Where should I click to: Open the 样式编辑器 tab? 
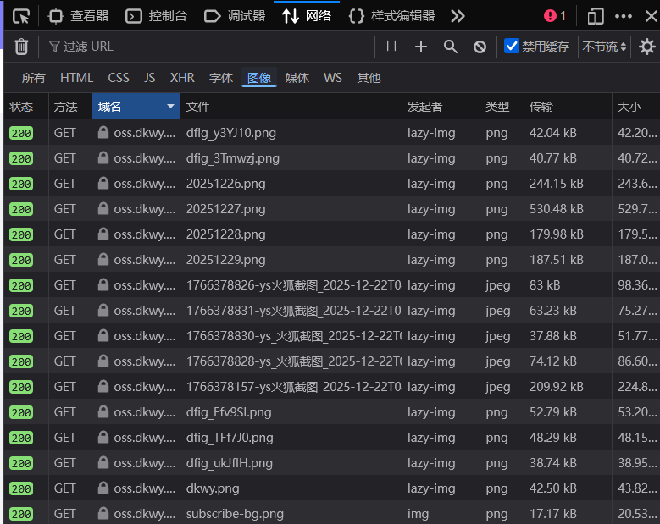tap(392, 15)
